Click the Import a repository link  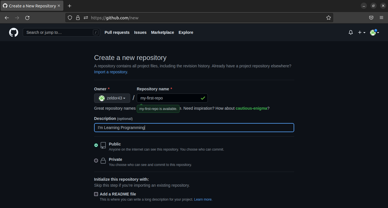(x=111, y=72)
